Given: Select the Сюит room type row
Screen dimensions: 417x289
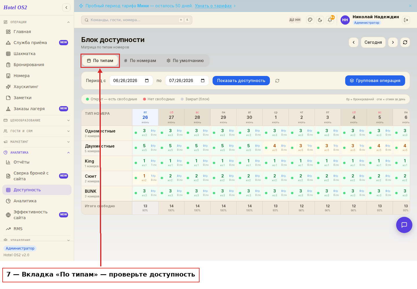Looking at the screenshot, I should click(107, 179).
